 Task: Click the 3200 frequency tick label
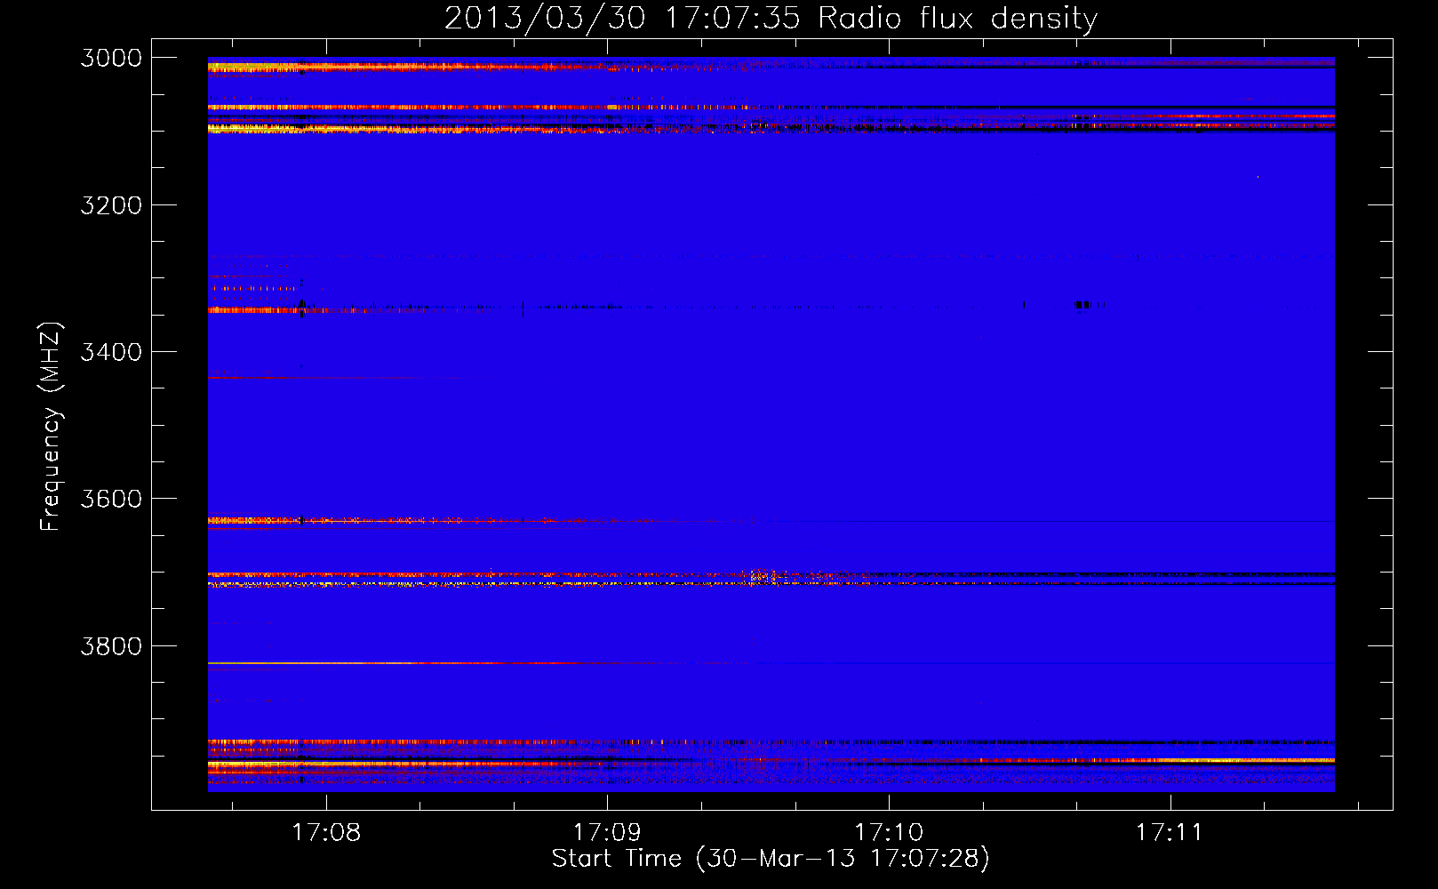click(111, 205)
